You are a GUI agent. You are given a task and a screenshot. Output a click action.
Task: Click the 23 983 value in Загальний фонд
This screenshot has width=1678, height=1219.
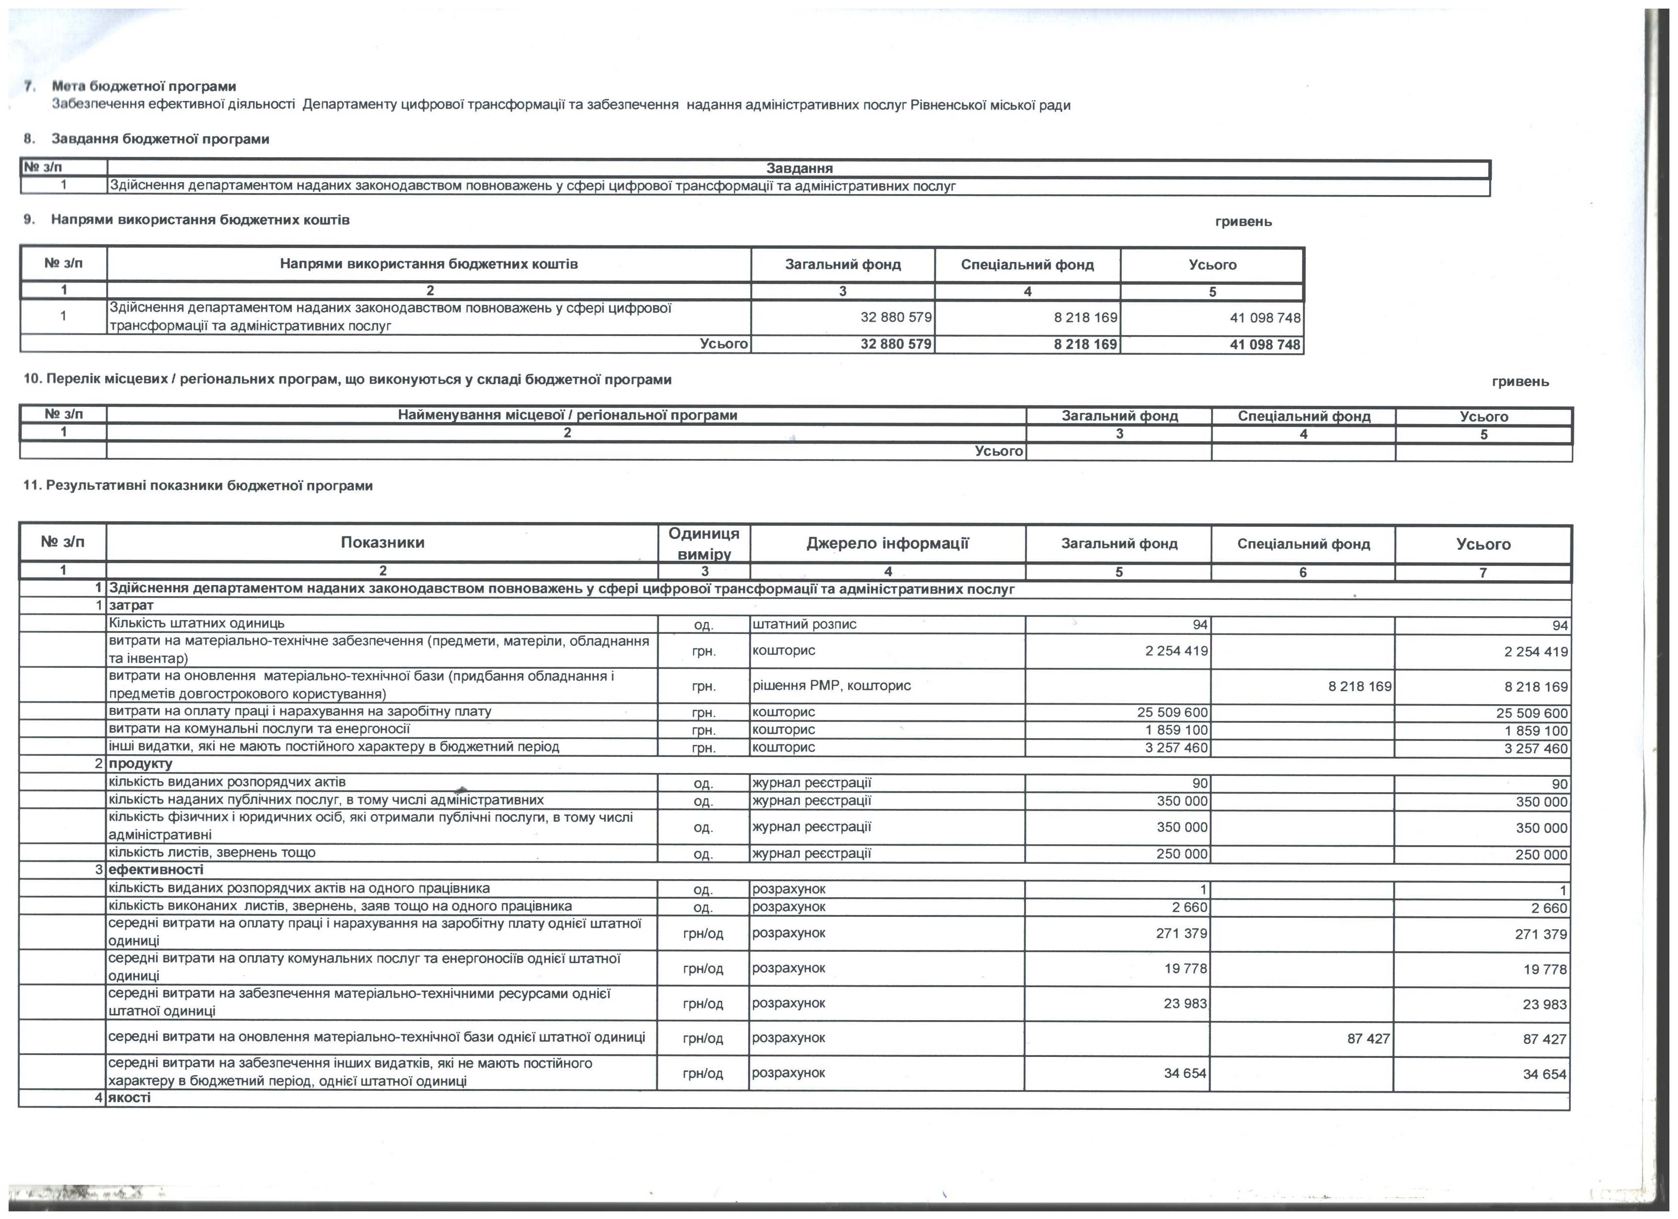click(1185, 1004)
